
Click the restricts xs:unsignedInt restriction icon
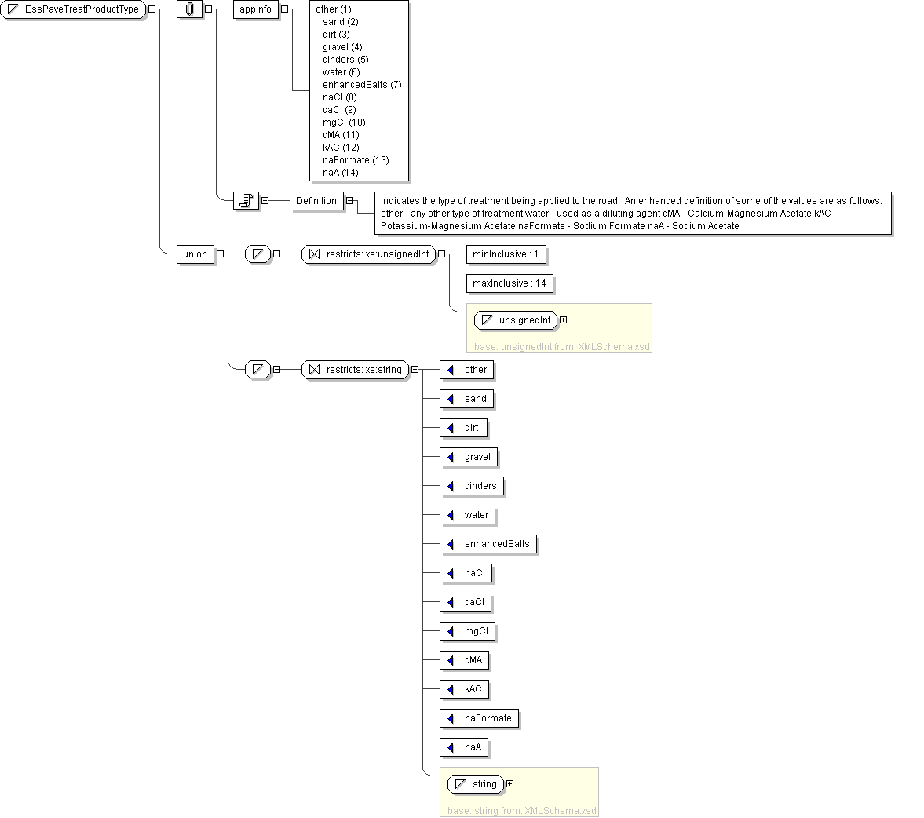click(314, 254)
